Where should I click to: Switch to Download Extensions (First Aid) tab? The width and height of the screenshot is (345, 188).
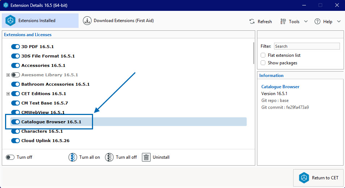(x=118, y=21)
